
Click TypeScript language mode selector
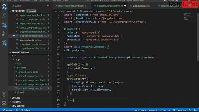click(x=181, y=110)
